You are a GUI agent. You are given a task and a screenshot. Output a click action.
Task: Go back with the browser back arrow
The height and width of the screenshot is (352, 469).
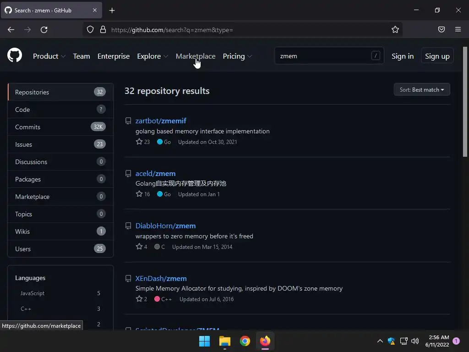(11, 30)
